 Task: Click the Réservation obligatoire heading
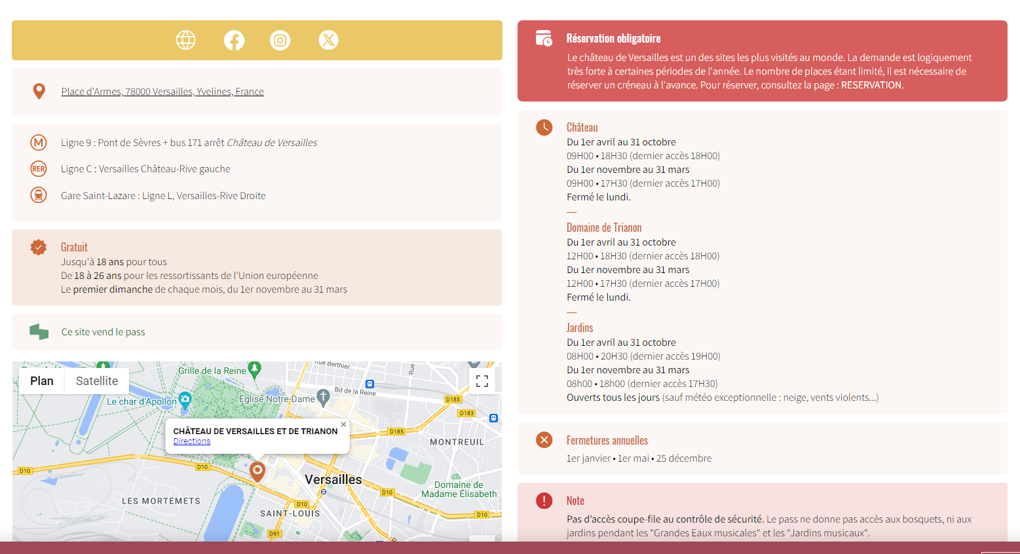613,39
